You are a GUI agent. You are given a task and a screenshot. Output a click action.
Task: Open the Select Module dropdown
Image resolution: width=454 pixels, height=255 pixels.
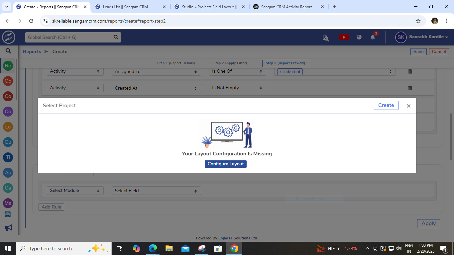pos(75,191)
